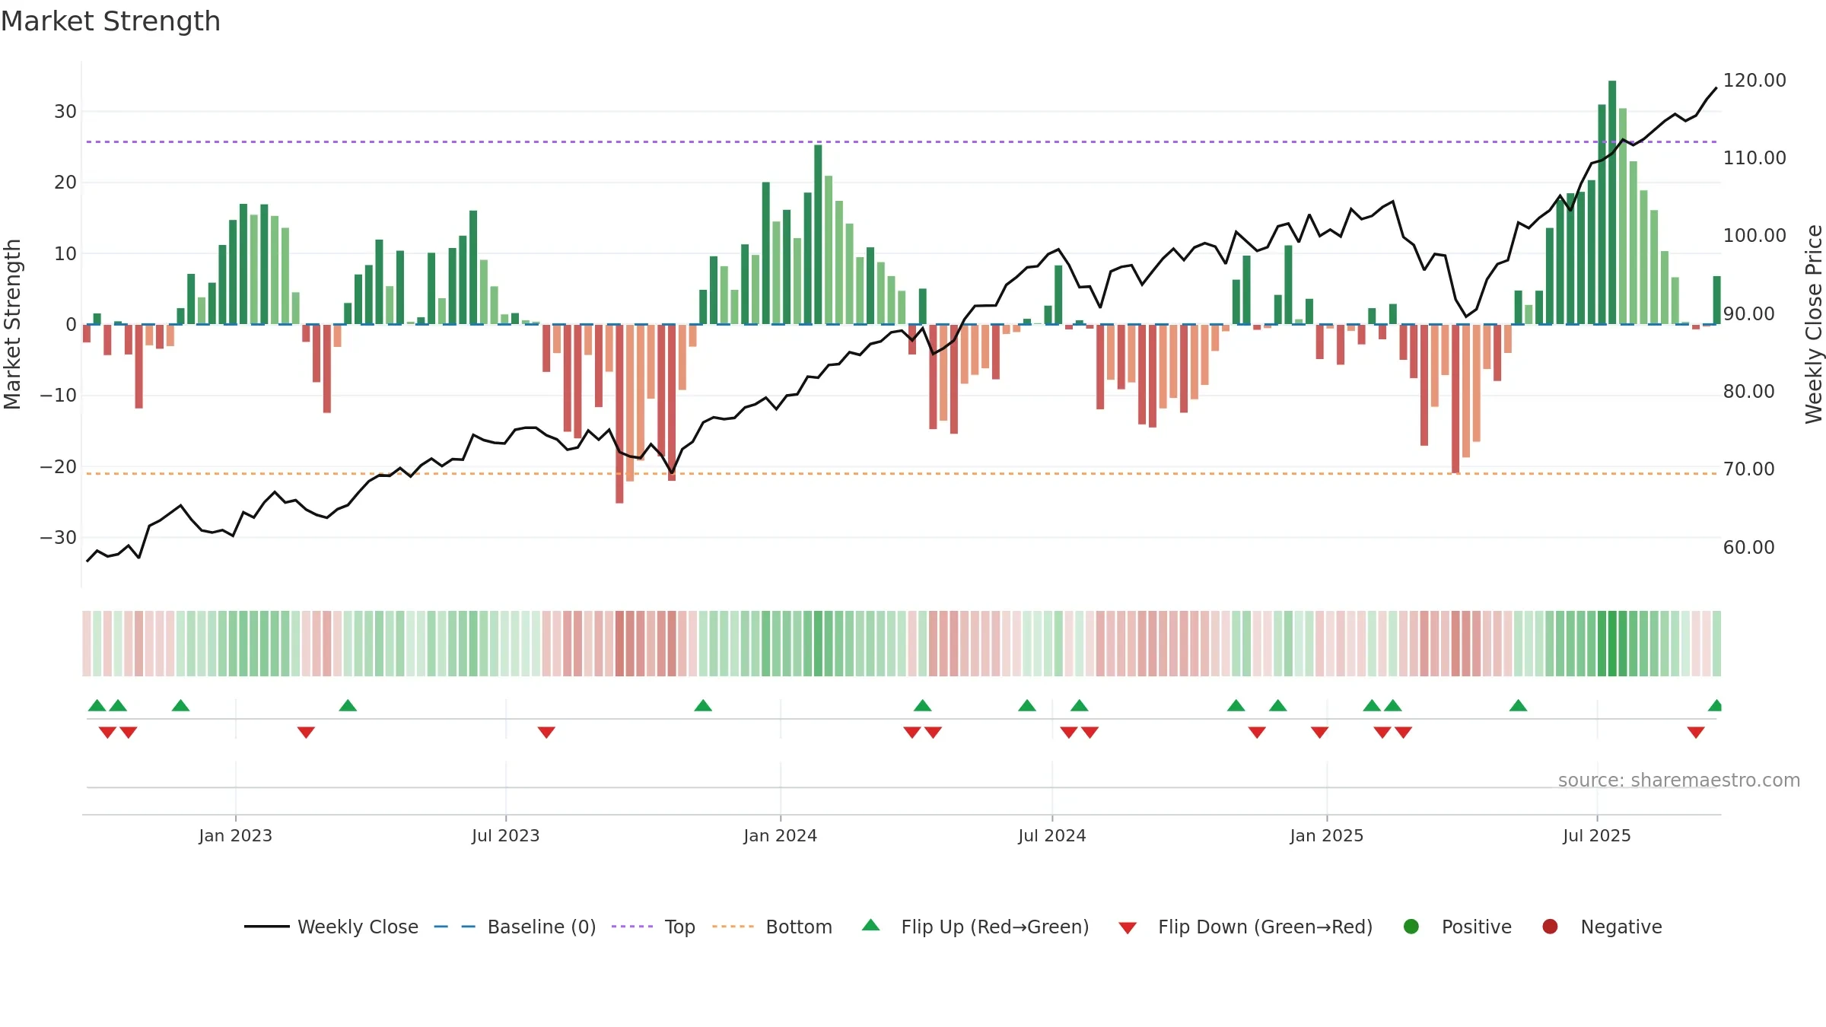Click the vertical Market Strength axis title
This screenshot has width=1826, height=1027.
[x=12, y=324]
